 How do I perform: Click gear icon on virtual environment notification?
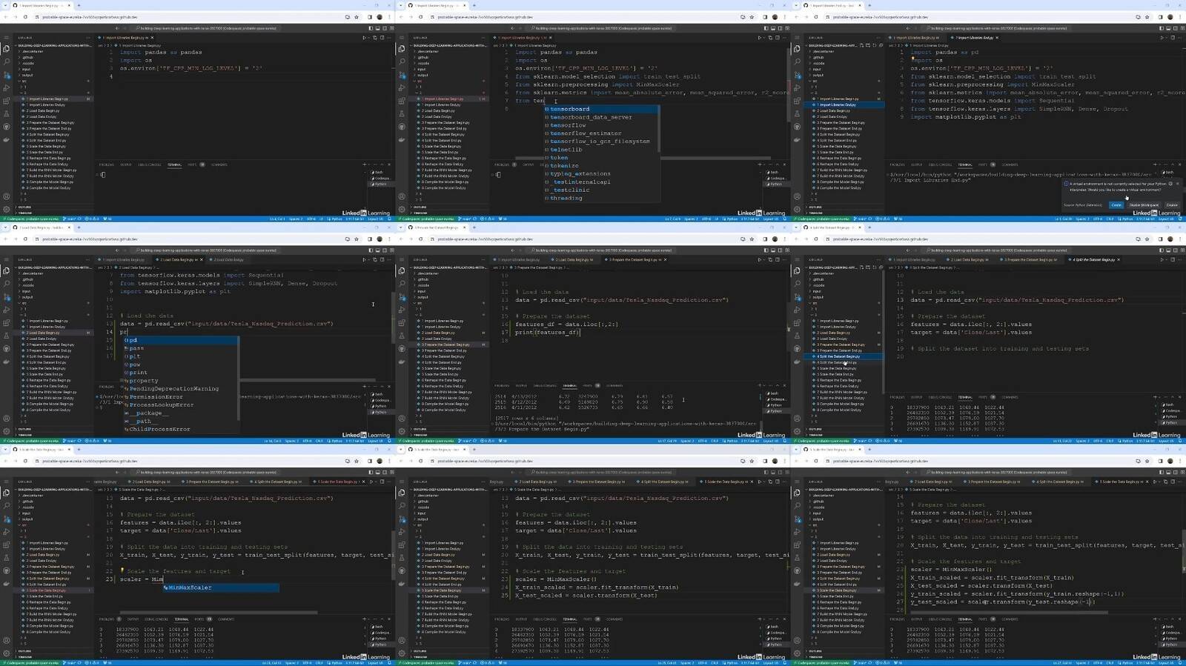pyautogui.click(x=1170, y=184)
